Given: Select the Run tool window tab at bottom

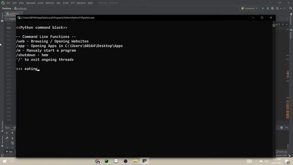Looking at the screenshot, I should coord(9,152).
